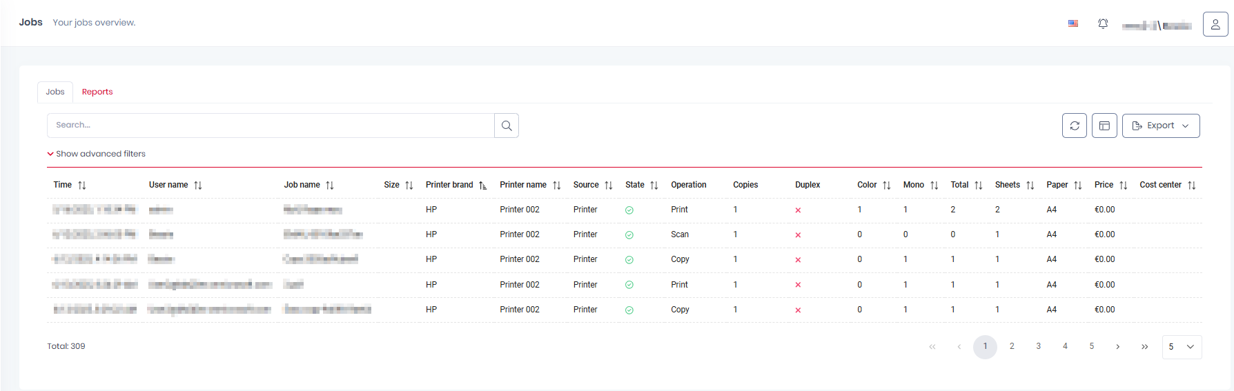Open the user profile icon

pyautogui.click(x=1215, y=24)
